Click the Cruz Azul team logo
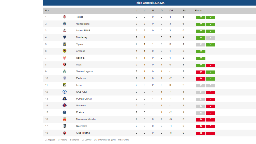 tap(65, 92)
